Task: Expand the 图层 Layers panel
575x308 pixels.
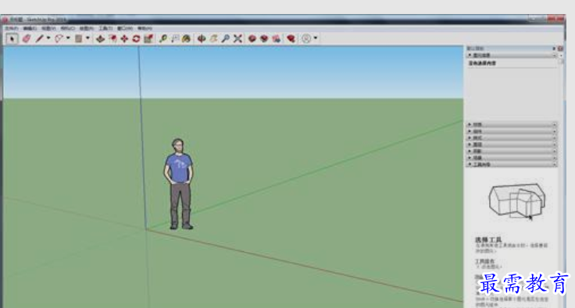Action: click(512, 144)
